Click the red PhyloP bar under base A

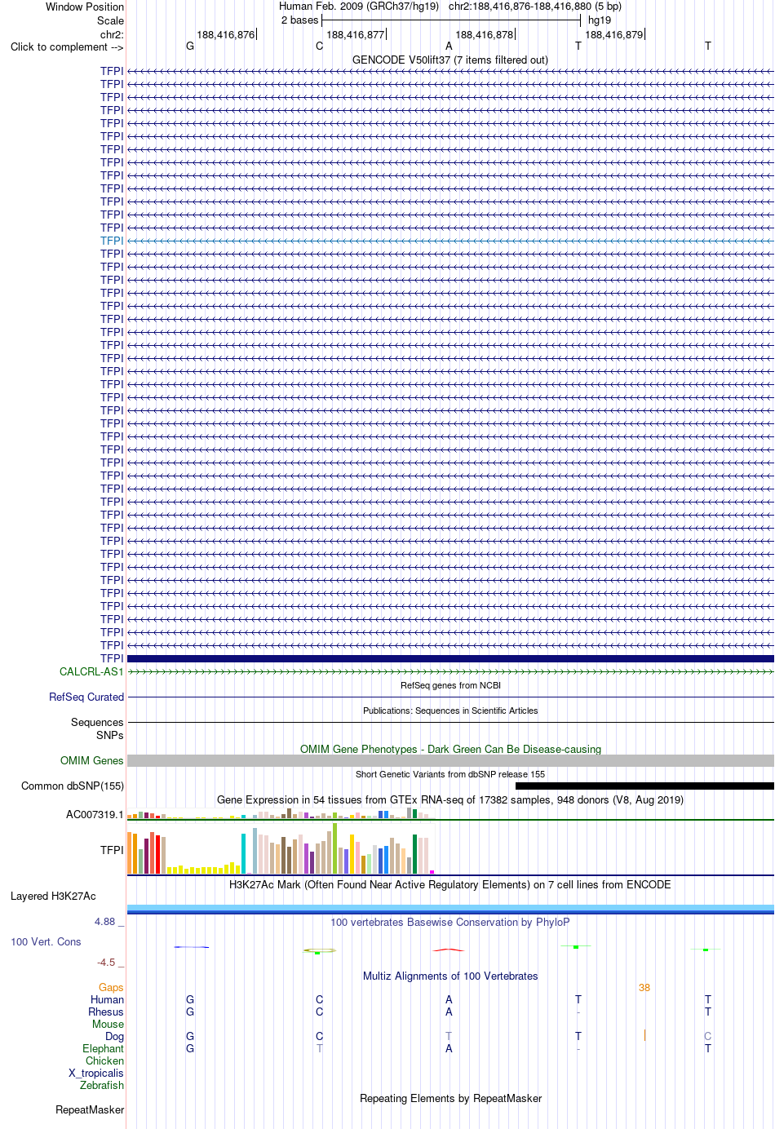point(449,950)
